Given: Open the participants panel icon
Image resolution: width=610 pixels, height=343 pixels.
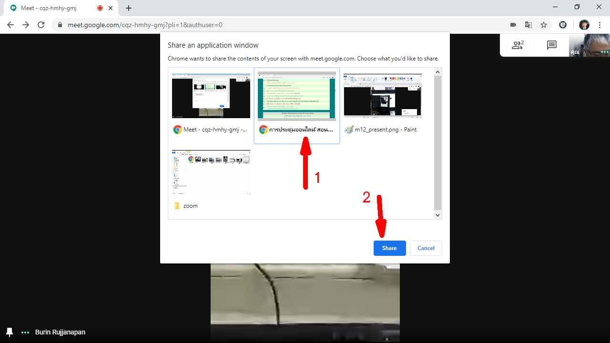Looking at the screenshot, I should point(517,45).
